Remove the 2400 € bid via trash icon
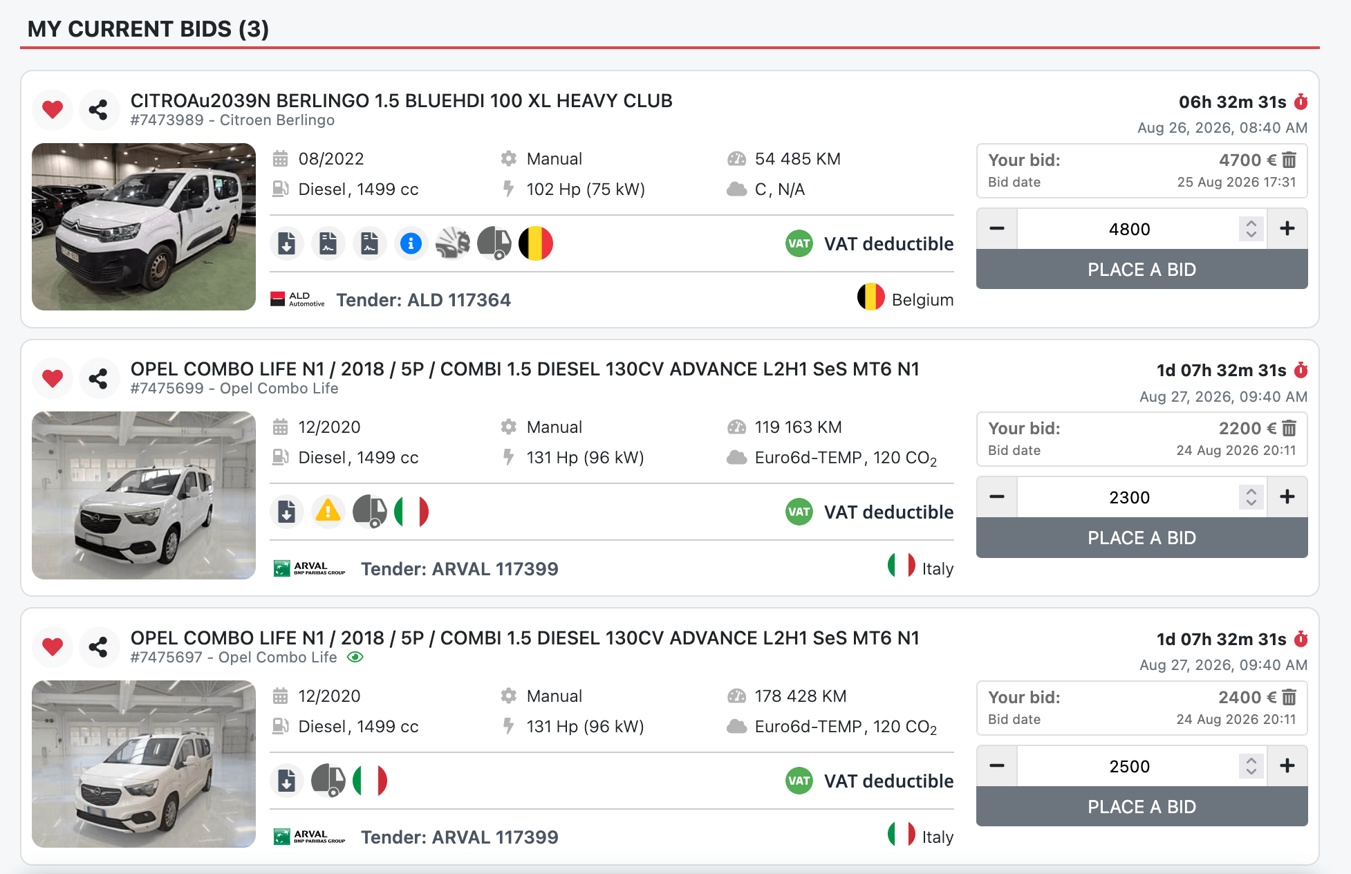This screenshot has width=1351, height=874. click(x=1289, y=698)
